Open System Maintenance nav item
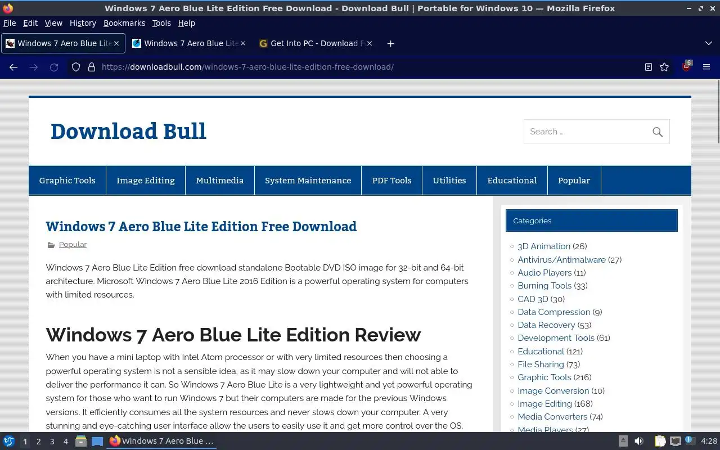 [308, 181]
